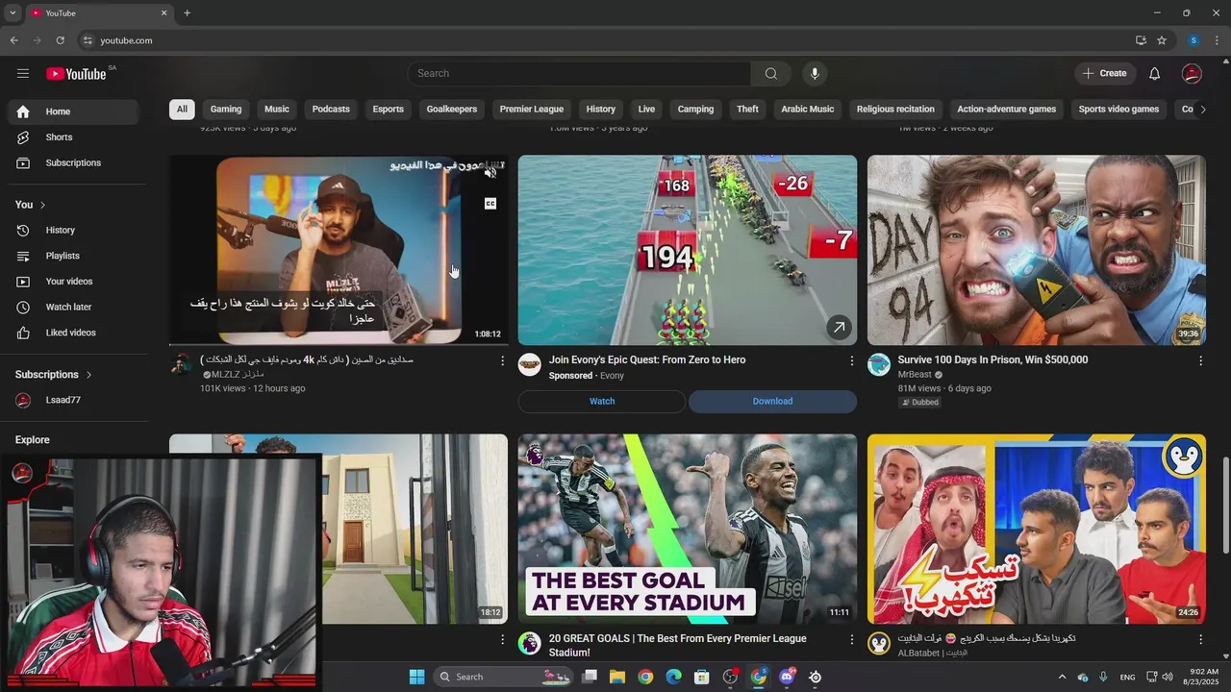The height and width of the screenshot is (692, 1231).
Task: Open THE BEST GOAL AT EVERY STADIUM thumbnail
Action: click(x=688, y=529)
